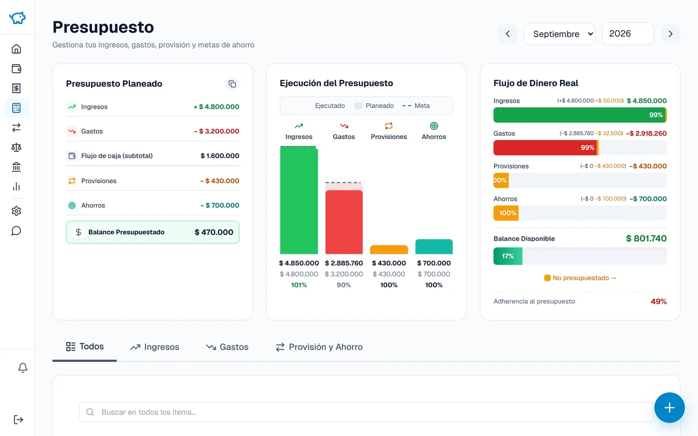Open the Home icon in sidebar

coord(16,49)
